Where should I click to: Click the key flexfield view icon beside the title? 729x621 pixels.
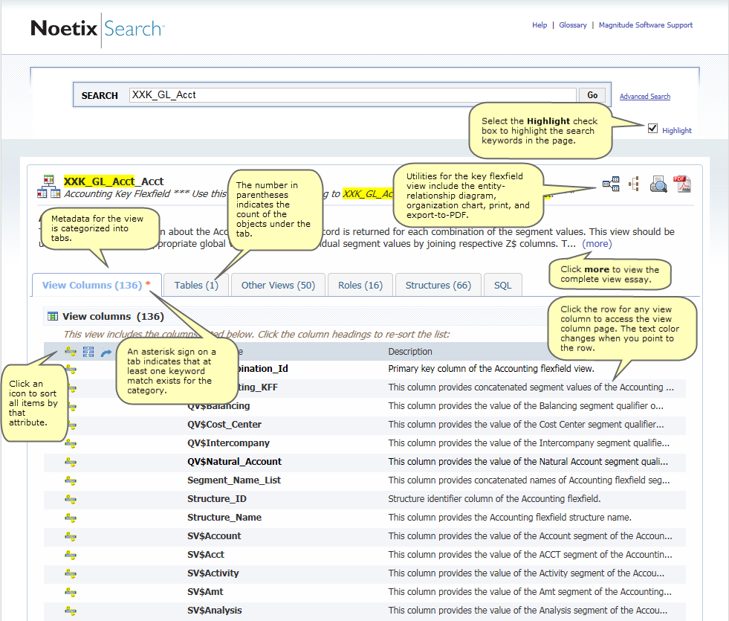pos(49,187)
